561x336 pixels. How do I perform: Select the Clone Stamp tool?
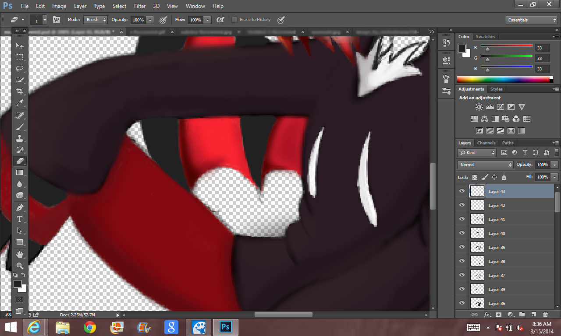(20, 138)
